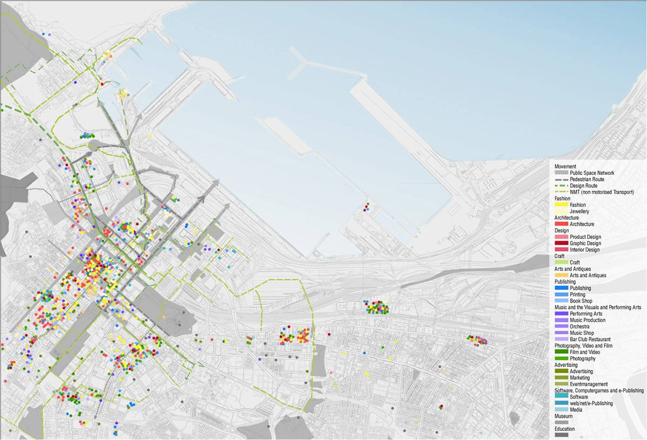Select the orange Arts and Antiques swatch

click(561, 276)
